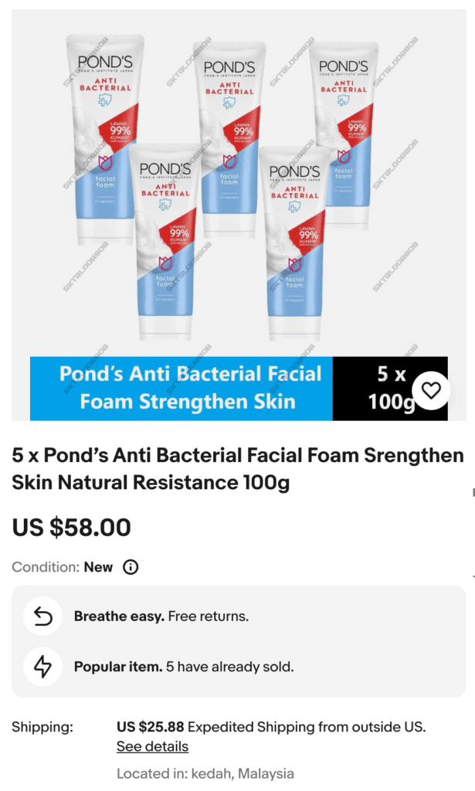Screen dimensions: 475x791
Task: Click the US $25.88 shipping cost
Action: pyautogui.click(x=151, y=727)
